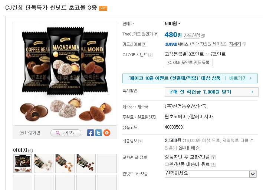This screenshot has width=263, height=190.
Task: Click help icon beside 상품확인 후 교환/반품
Action: (x=213, y=157)
